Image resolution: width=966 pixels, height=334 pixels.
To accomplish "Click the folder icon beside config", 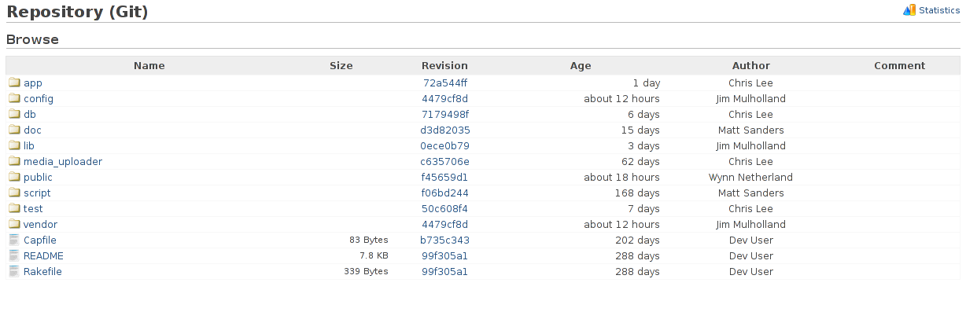I will pos(14,98).
